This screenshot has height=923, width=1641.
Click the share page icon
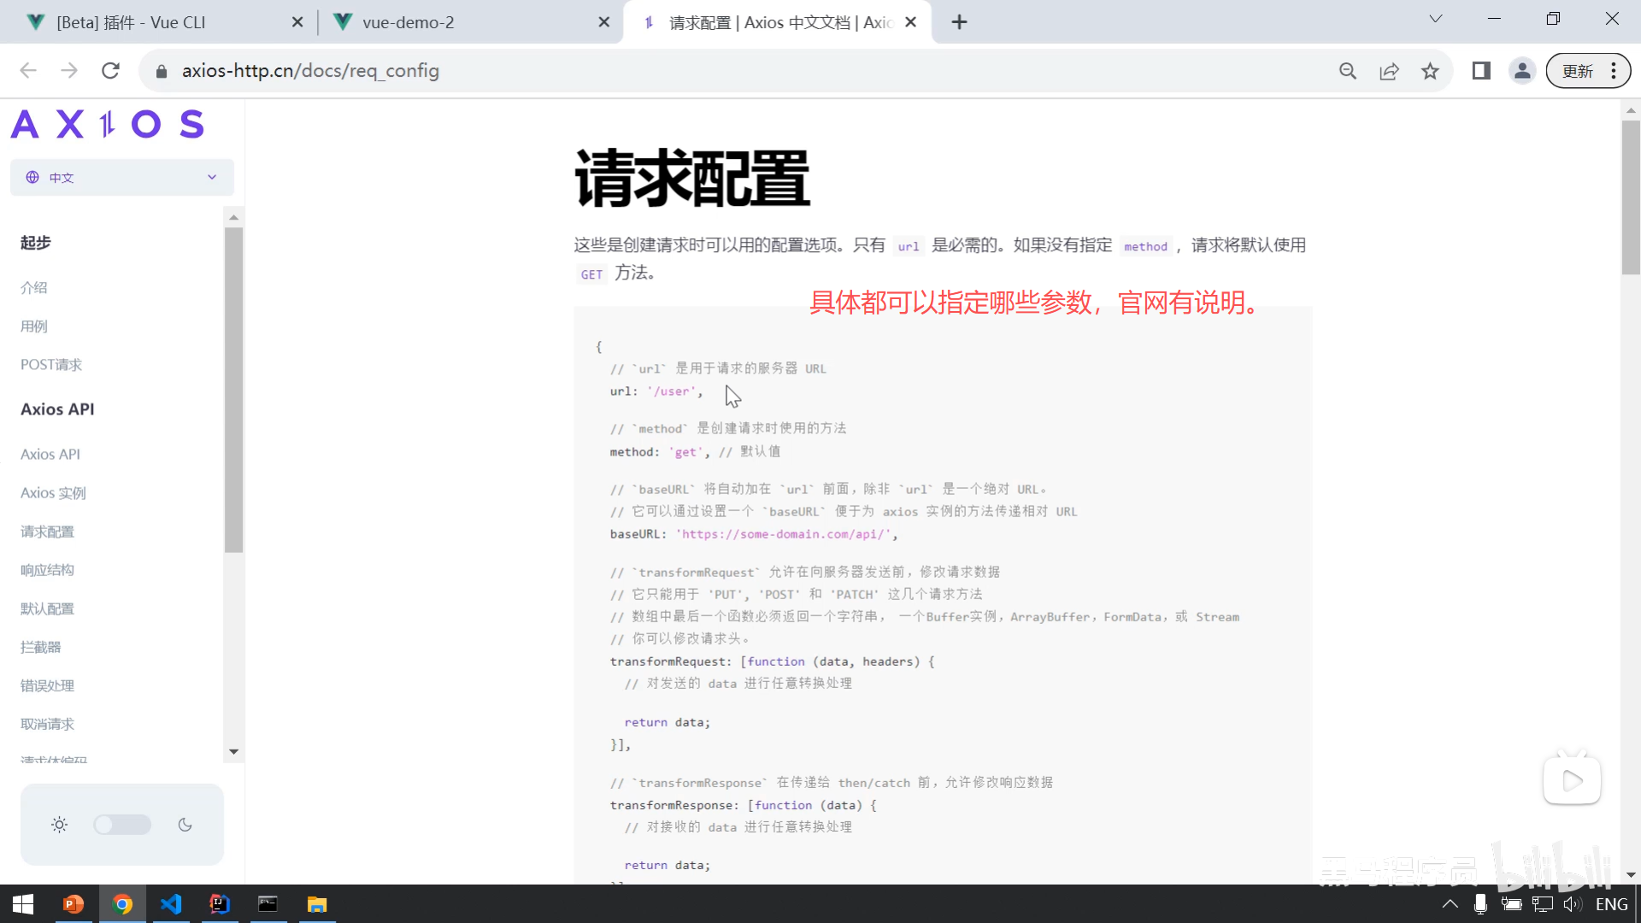point(1389,71)
